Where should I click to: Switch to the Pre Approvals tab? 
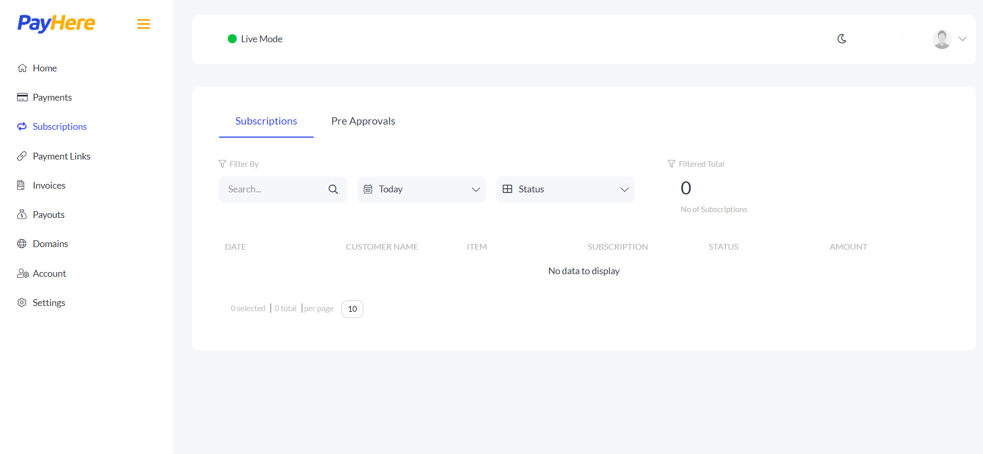point(363,121)
